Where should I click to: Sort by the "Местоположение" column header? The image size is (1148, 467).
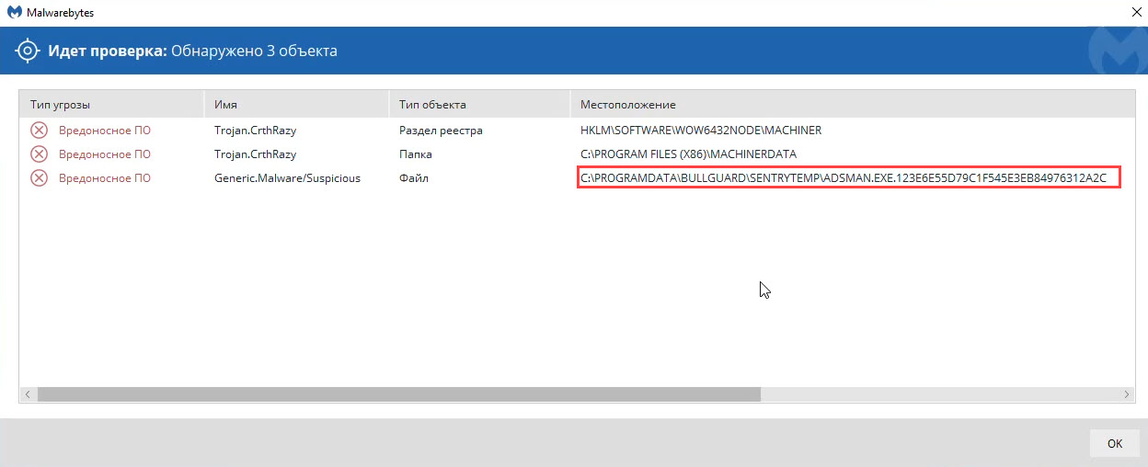click(852, 105)
